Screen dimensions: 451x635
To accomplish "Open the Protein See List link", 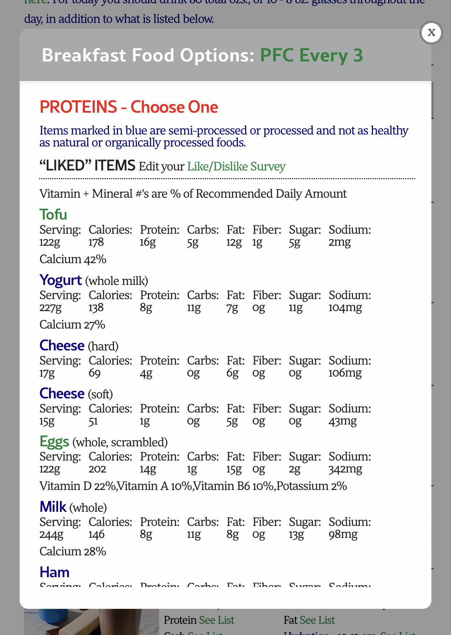I will (x=217, y=620).
